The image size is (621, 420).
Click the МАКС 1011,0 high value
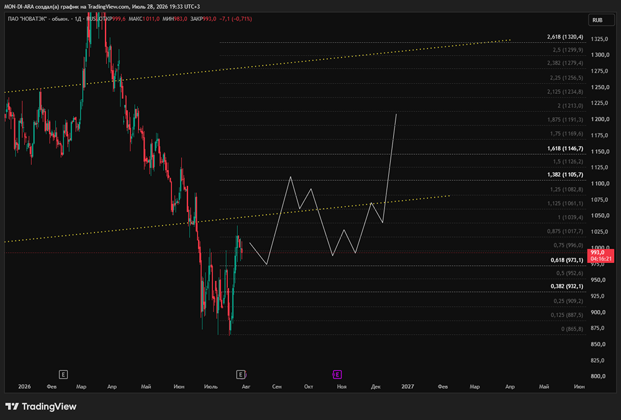pyautogui.click(x=144, y=19)
